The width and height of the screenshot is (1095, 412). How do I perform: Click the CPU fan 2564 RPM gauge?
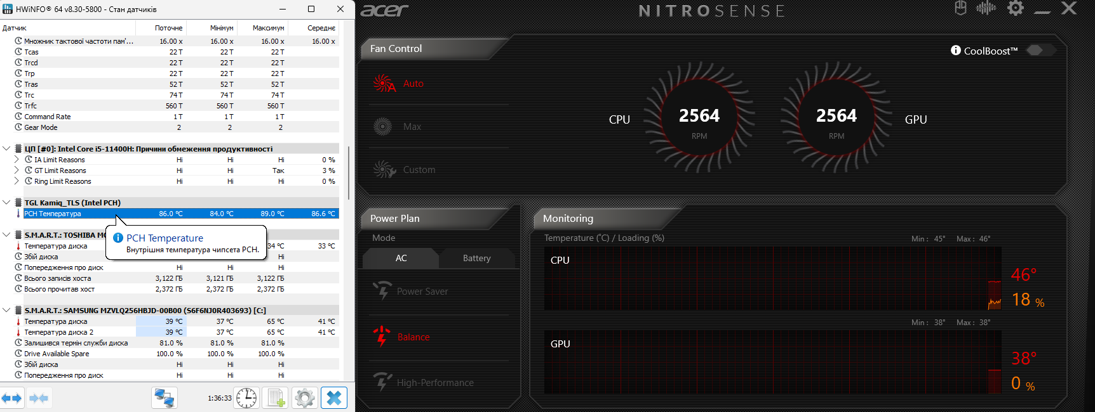(x=699, y=118)
